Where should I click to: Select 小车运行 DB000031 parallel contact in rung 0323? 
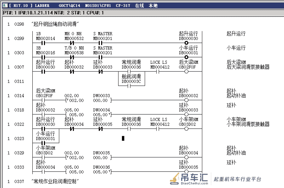pyautogui.click(x=43, y=143)
